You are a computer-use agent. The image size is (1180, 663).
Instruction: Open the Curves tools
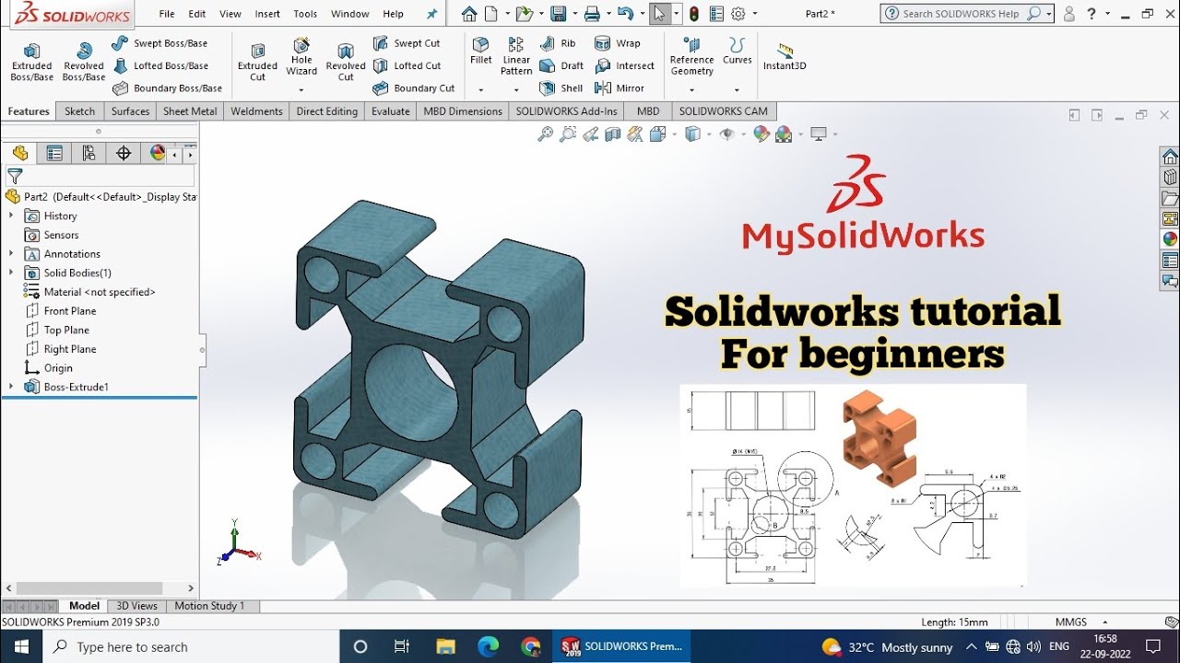pyautogui.click(x=737, y=52)
